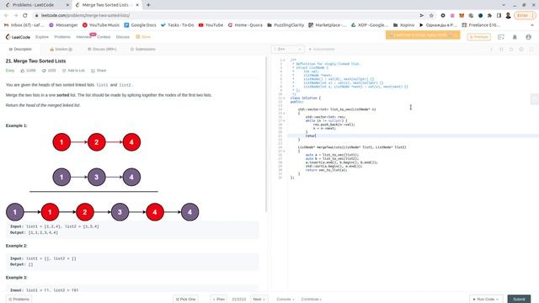Open the PuzzlingClarity bookmarks folder
This screenshot has width=539, height=303.
[286, 25]
